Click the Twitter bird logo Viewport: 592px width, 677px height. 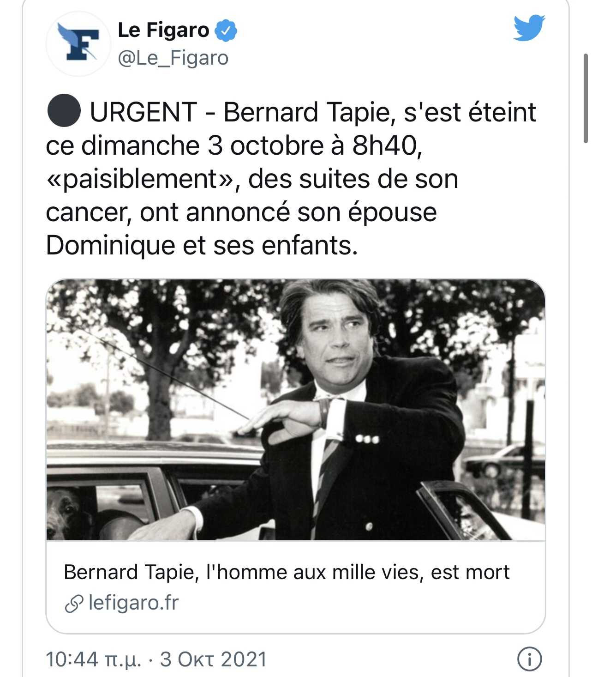click(529, 28)
